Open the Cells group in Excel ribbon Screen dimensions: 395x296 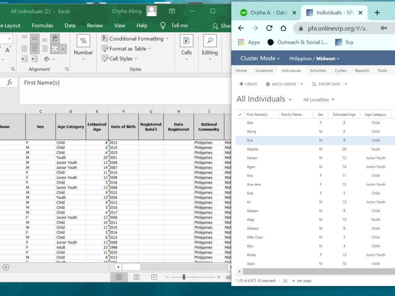pyautogui.click(x=186, y=48)
